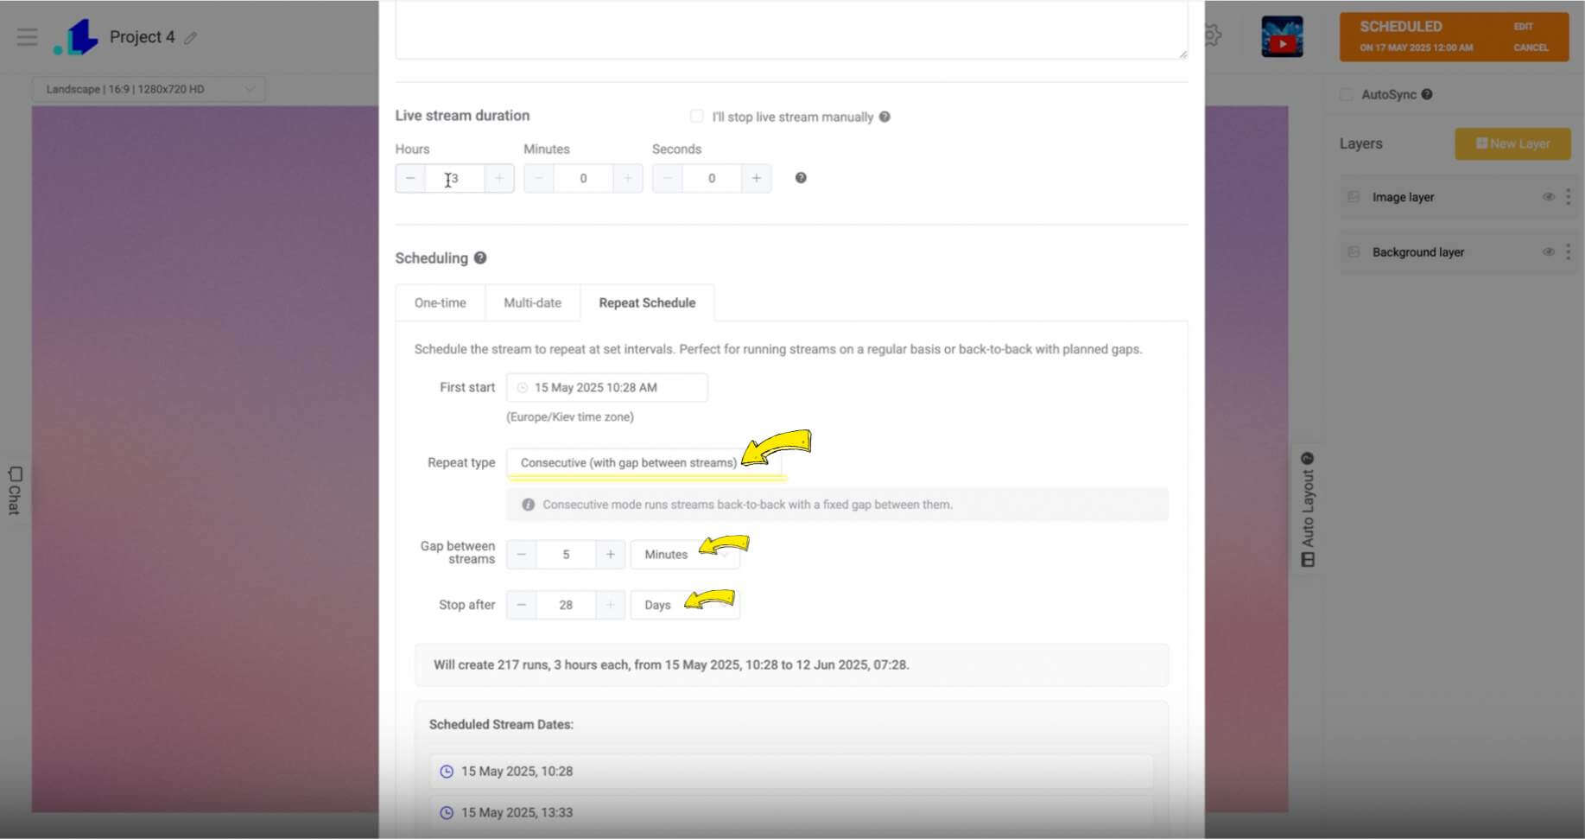Click the Minutes duration input field
This screenshot has width=1585, height=839.
coord(583,178)
